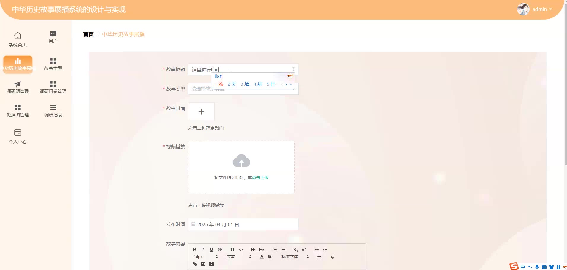The width and height of the screenshot is (567, 270).
Task: Open Sogou skin (shirt) settings
Action: coord(551,267)
